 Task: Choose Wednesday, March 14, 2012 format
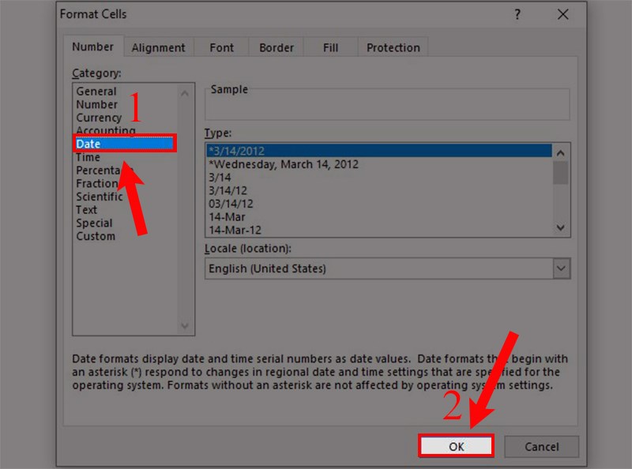284,164
